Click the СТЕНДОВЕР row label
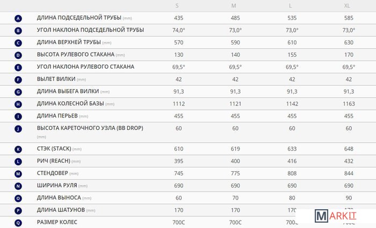The image size is (376, 228). pos(57,173)
